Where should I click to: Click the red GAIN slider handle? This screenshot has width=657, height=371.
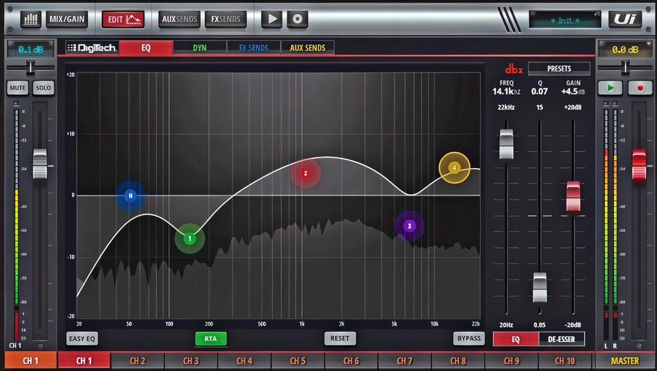(x=573, y=196)
